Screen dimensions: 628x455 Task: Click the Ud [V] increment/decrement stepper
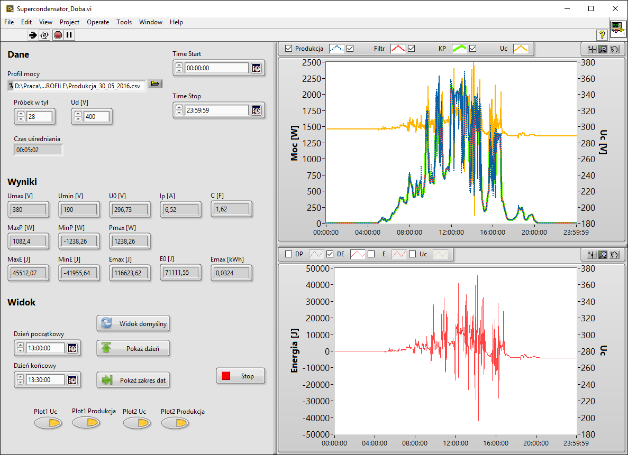(78, 117)
